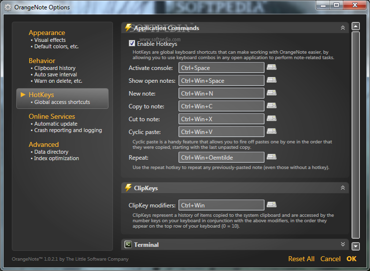
Task: Click the scrollbar down arrow
Action: point(356,246)
